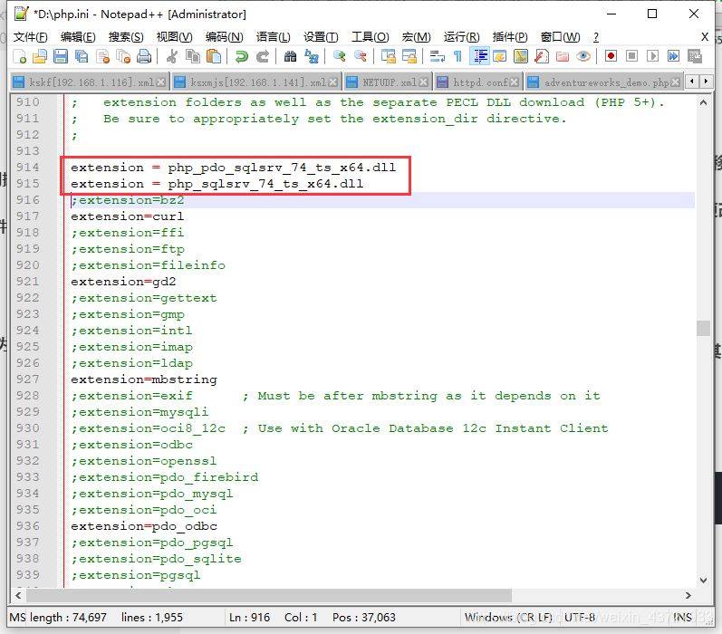Viewport: 722px width, 634px height.
Task: Toggle the indent guide button
Action: [480, 57]
